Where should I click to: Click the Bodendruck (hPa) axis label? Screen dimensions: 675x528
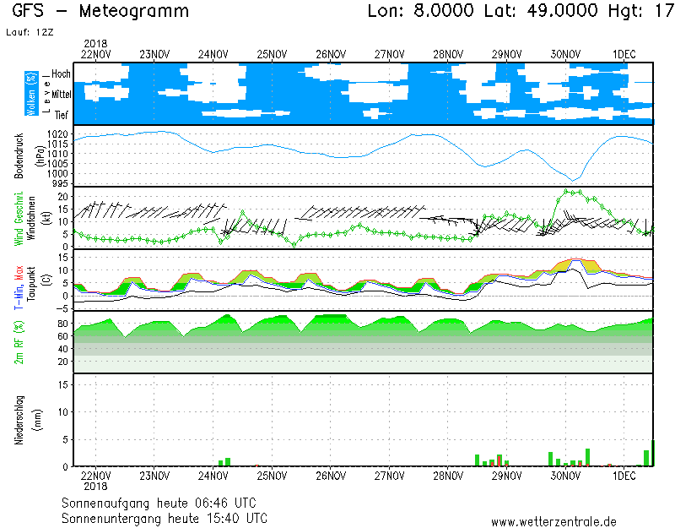pyautogui.click(x=19, y=156)
